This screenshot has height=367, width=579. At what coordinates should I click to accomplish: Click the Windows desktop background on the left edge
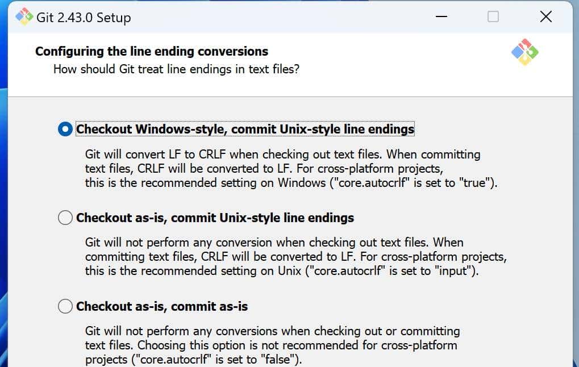click(x=3, y=227)
